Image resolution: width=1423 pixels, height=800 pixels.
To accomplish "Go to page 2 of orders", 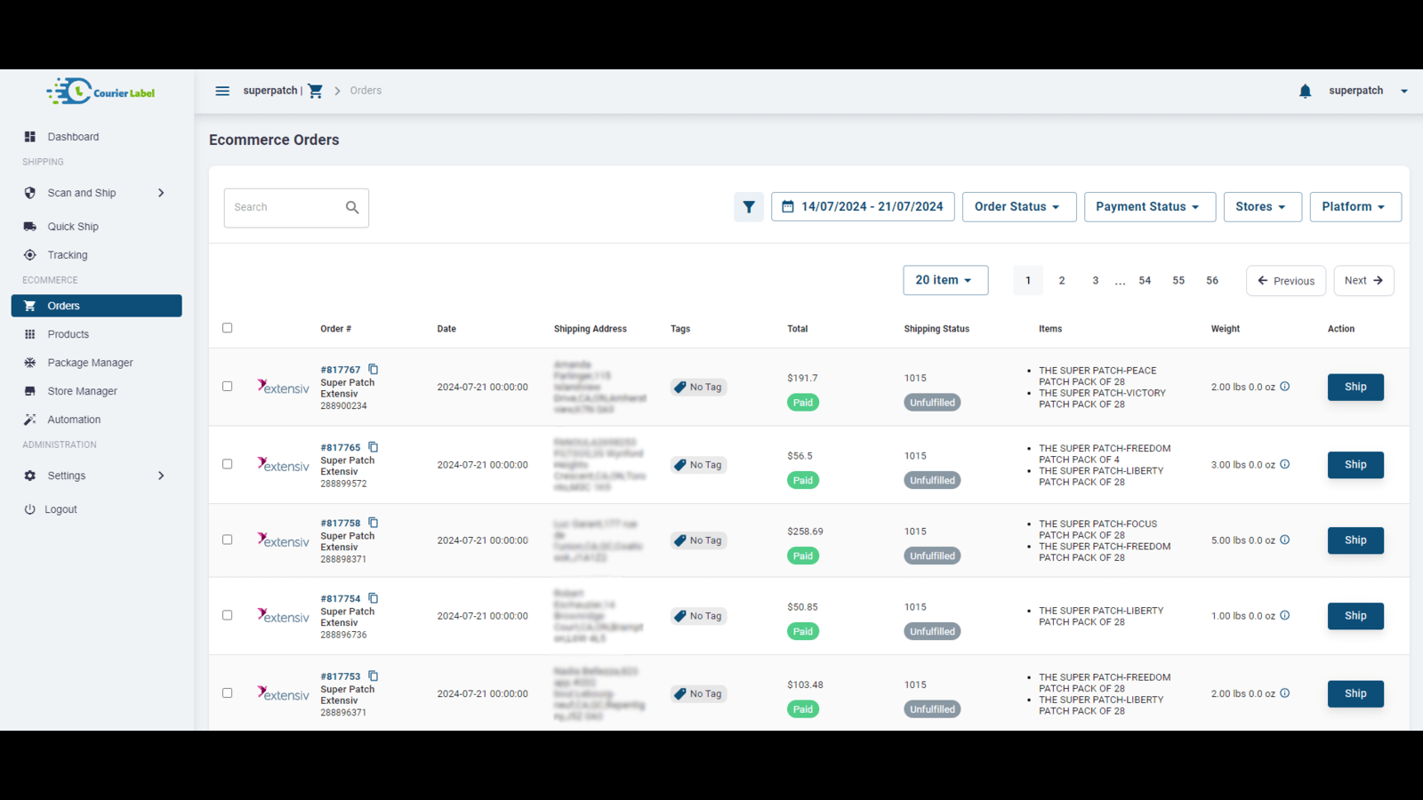I will coord(1062,281).
